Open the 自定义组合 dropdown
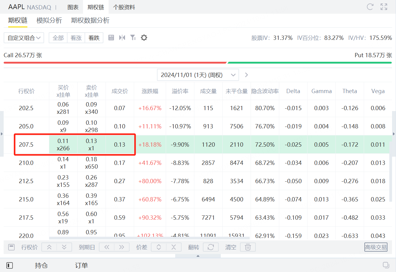396x272 pixels. click(24, 38)
